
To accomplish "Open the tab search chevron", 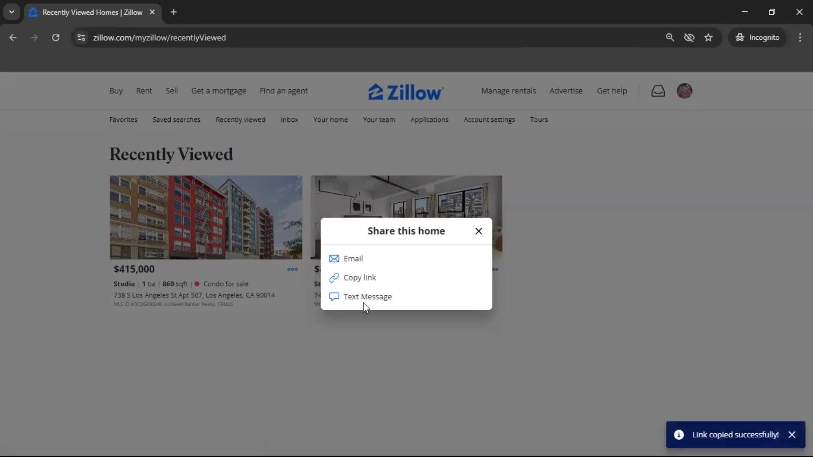I will (x=11, y=12).
